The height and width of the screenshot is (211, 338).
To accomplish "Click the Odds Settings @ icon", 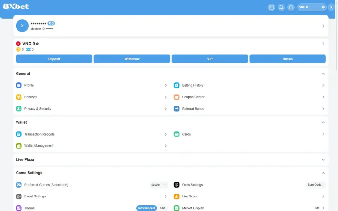I will [x=176, y=185].
